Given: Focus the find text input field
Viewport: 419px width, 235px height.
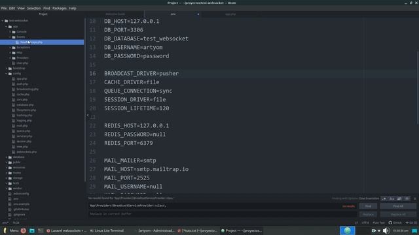Looking at the screenshot, I should [x=223, y=206].
